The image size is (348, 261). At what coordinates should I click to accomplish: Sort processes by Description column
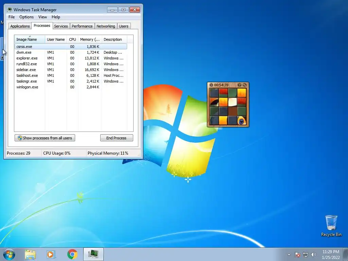(114, 39)
